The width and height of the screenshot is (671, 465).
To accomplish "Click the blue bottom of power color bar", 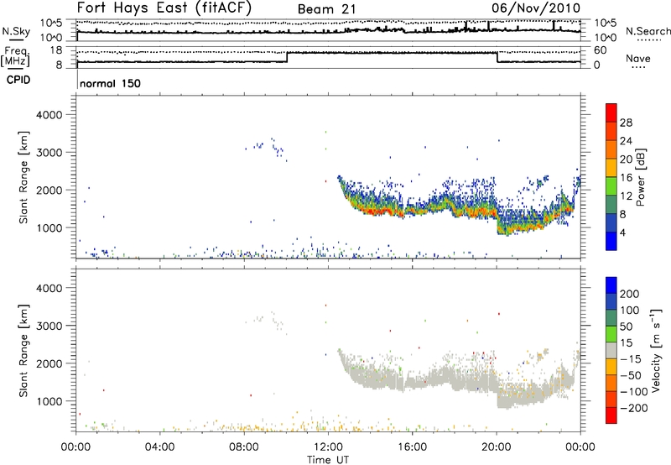I will pos(611,241).
